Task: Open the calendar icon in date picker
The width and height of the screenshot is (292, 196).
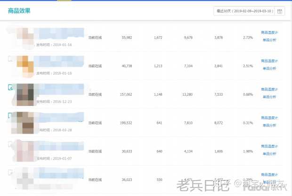Action: pos(280,11)
